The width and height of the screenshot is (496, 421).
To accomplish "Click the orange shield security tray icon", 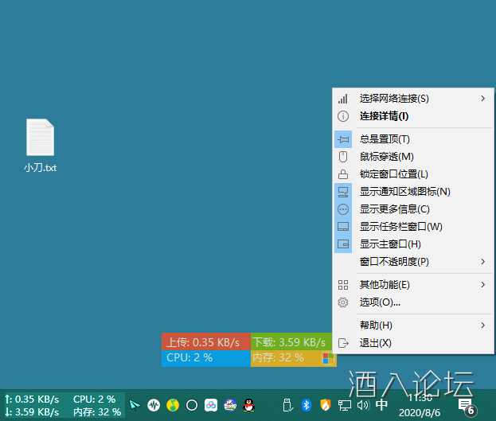I will [x=325, y=405].
